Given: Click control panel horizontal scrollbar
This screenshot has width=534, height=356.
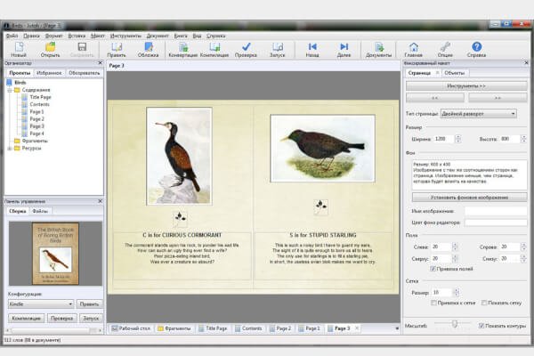Looking at the screenshot, I should (x=54, y=330).
